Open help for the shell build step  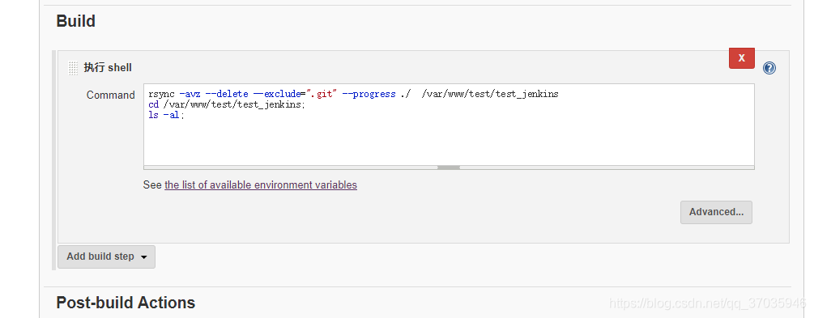(769, 68)
